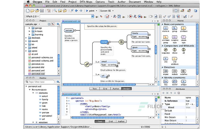
Task: Switch to personal.xml editor tab
Action: point(71,94)
